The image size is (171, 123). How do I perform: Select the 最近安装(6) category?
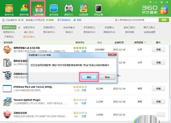click(x=29, y=37)
